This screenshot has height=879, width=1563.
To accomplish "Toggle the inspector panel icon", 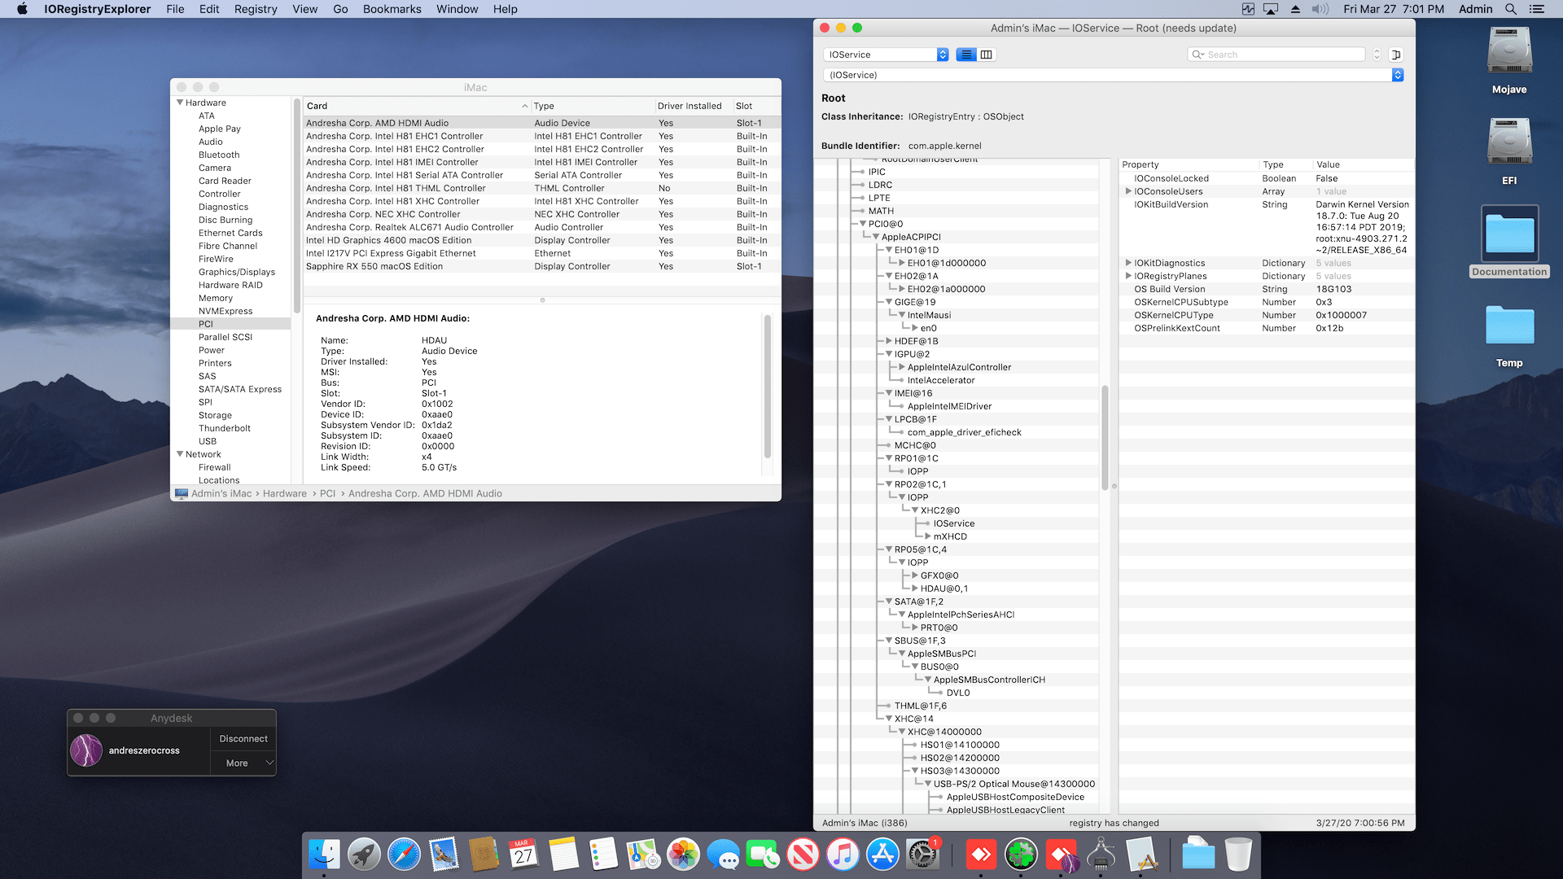I will (1396, 55).
